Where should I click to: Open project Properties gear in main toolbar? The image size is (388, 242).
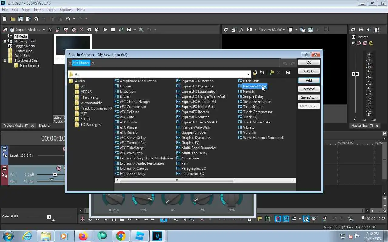tap(36, 19)
